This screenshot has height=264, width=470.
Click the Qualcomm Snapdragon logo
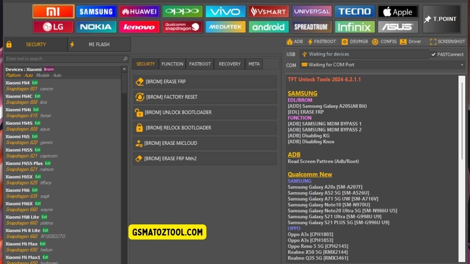[x=182, y=26]
